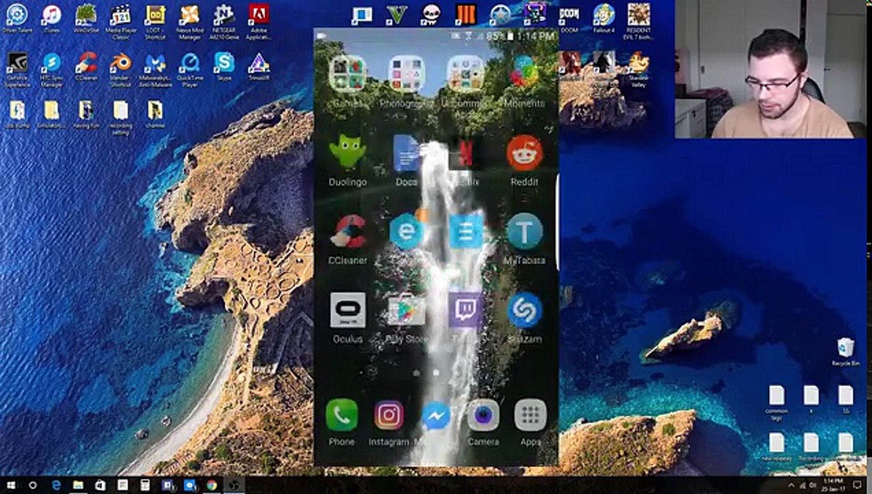872x494 pixels.
Task: Open the Action Center notifications
Action: pyautogui.click(x=857, y=485)
